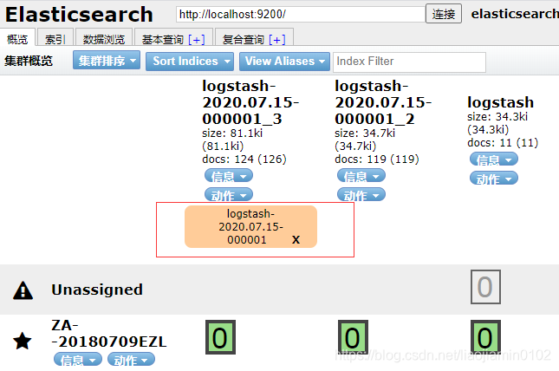Click the logstash-2020.07.15-000001 alias box

250,226
